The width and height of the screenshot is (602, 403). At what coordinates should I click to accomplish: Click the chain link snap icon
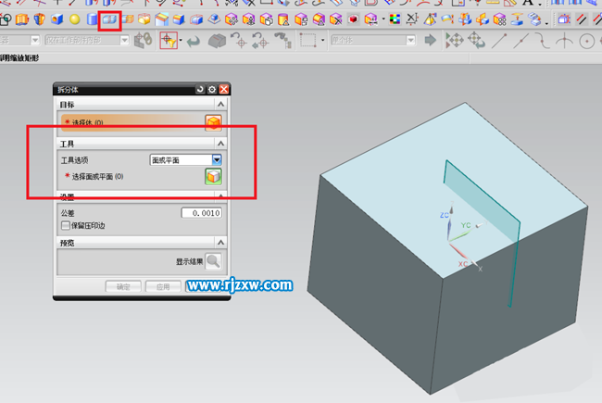click(143, 41)
